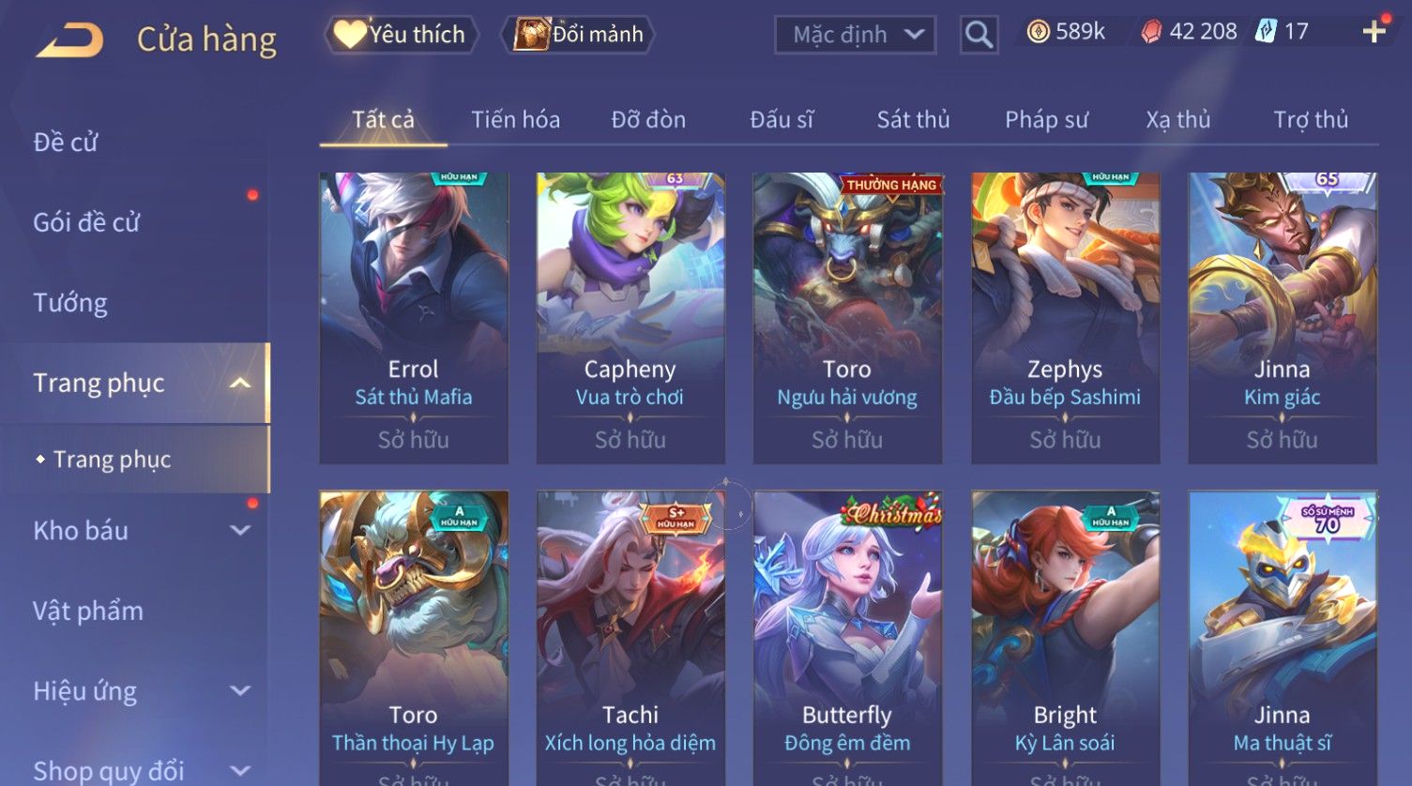The image size is (1412, 786).
Task: Click the blue voucher currency icon
Action: point(1266,31)
